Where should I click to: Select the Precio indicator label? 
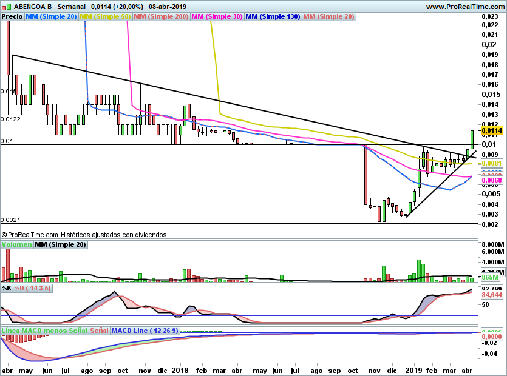(x=12, y=16)
